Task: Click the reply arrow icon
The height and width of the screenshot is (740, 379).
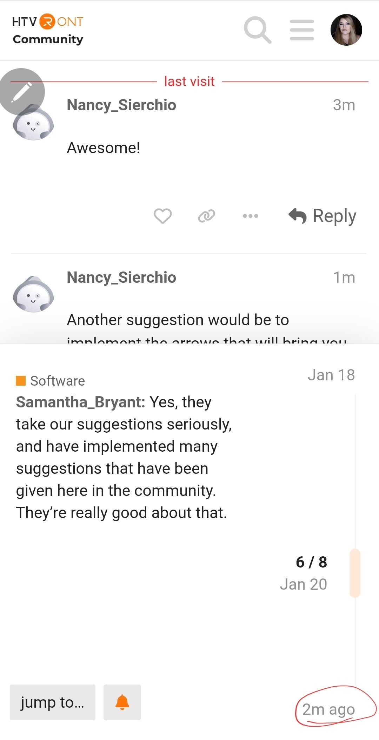Action: (298, 216)
